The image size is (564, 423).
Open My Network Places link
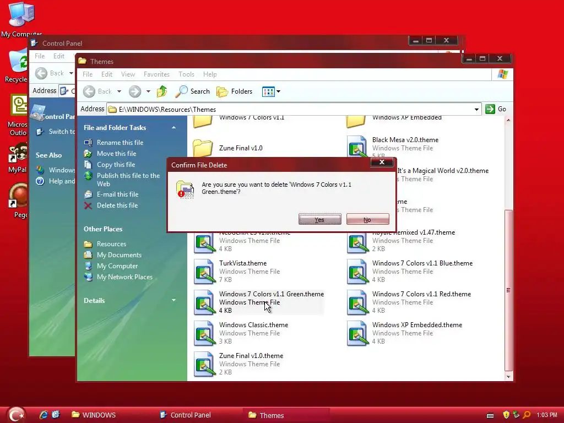(124, 277)
